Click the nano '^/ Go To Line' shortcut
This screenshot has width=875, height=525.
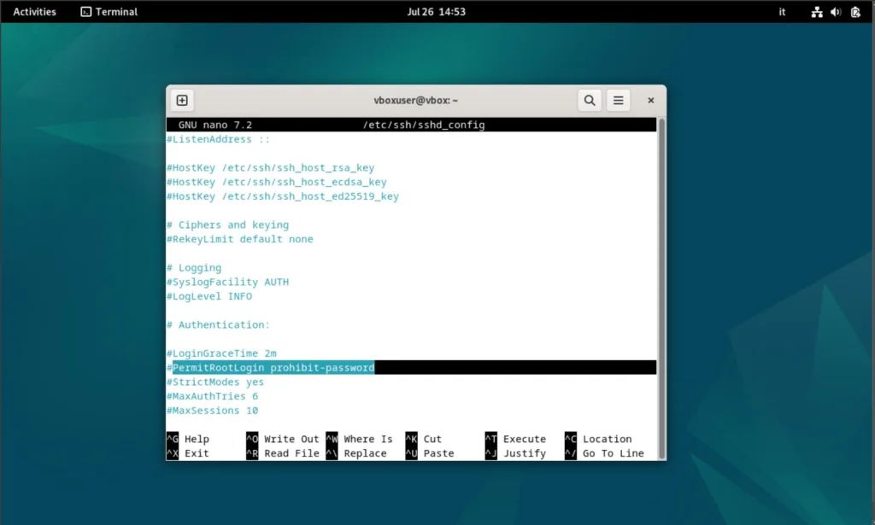tap(604, 453)
